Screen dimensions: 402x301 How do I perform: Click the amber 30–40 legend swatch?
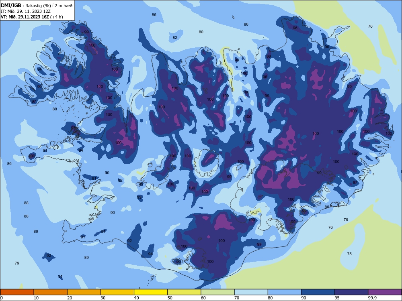(x=117, y=292)
